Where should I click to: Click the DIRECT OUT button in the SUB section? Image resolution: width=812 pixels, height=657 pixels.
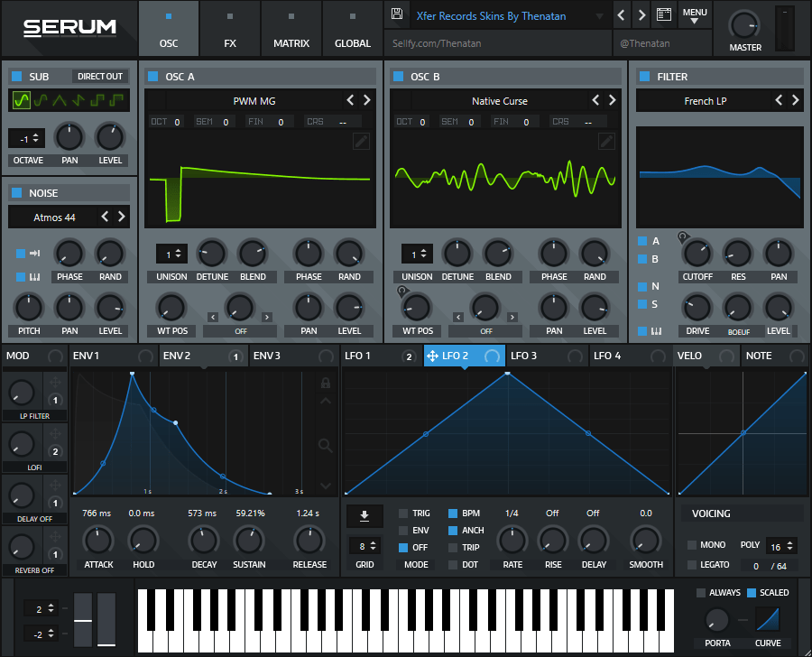[x=99, y=76]
